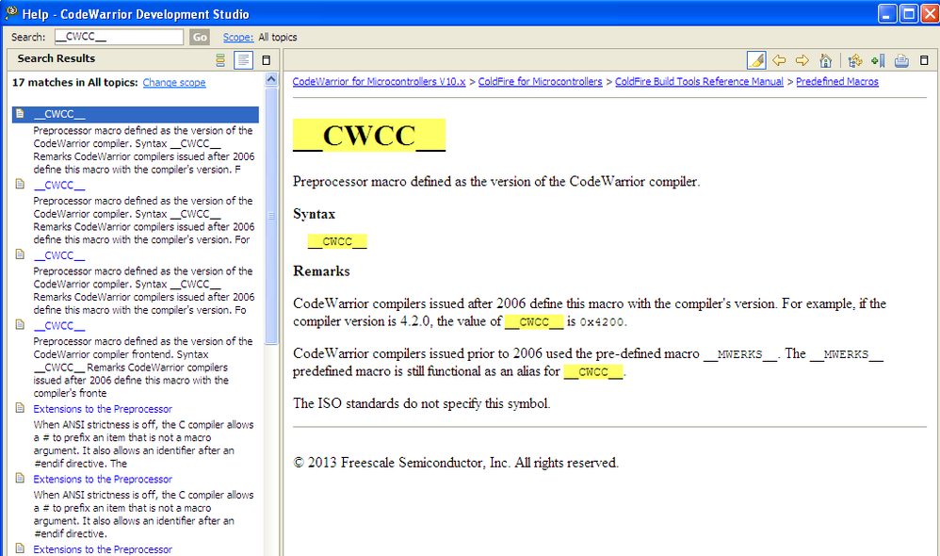Click the highlighted __CWCC__ under Syntax
The height and width of the screenshot is (556, 940).
click(337, 241)
